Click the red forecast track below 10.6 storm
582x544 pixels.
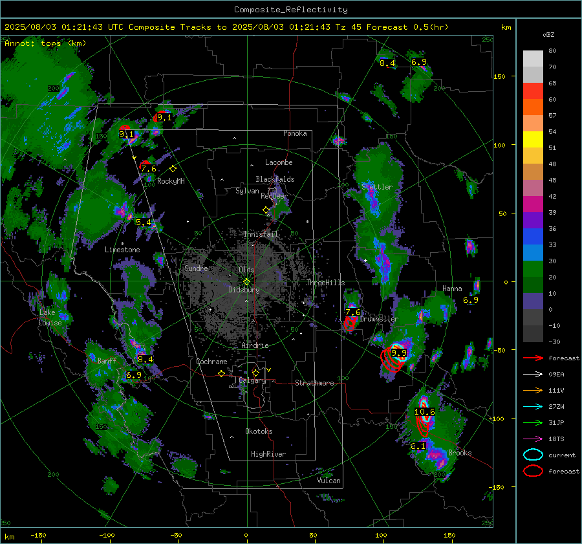[x=422, y=427]
